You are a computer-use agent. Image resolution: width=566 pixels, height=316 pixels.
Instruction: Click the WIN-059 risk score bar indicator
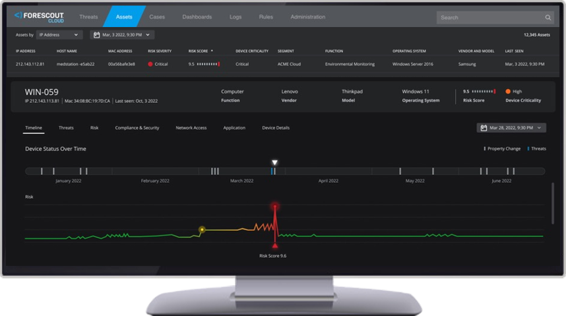pyautogui.click(x=484, y=91)
